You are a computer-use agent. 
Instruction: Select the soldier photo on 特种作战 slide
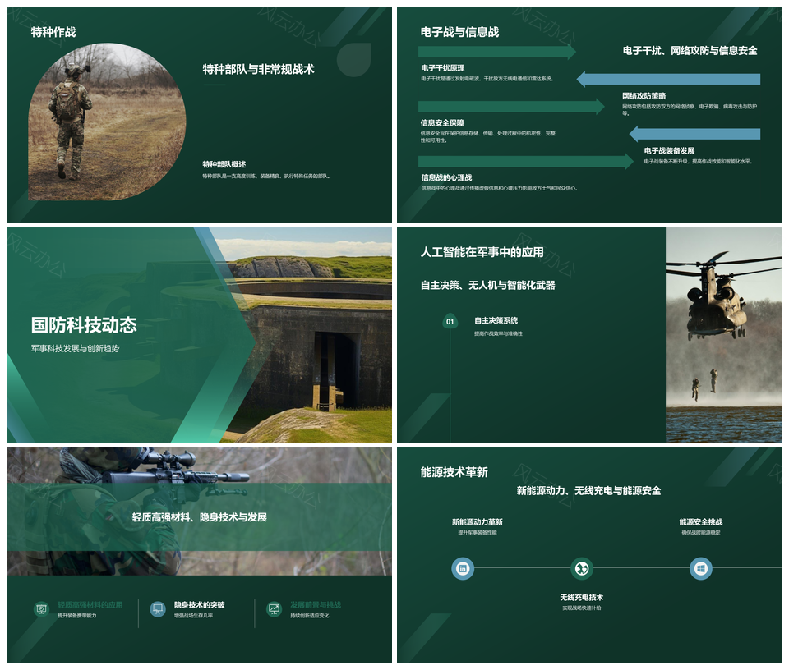(107, 111)
